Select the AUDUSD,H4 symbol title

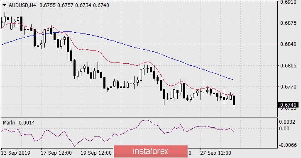(x=22, y=5)
